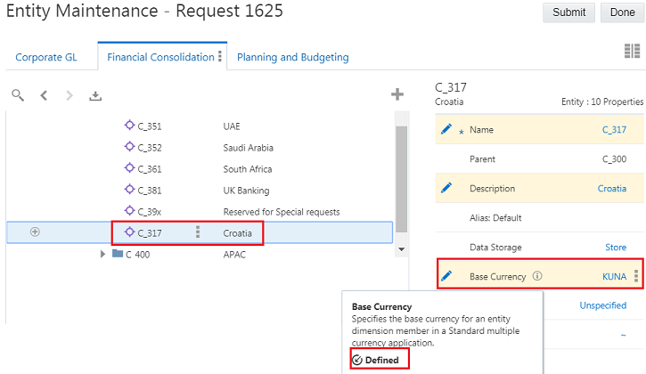Viewport: 646px width, 374px height.
Task: Open the side-by-side layout icon
Action: (633, 53)
